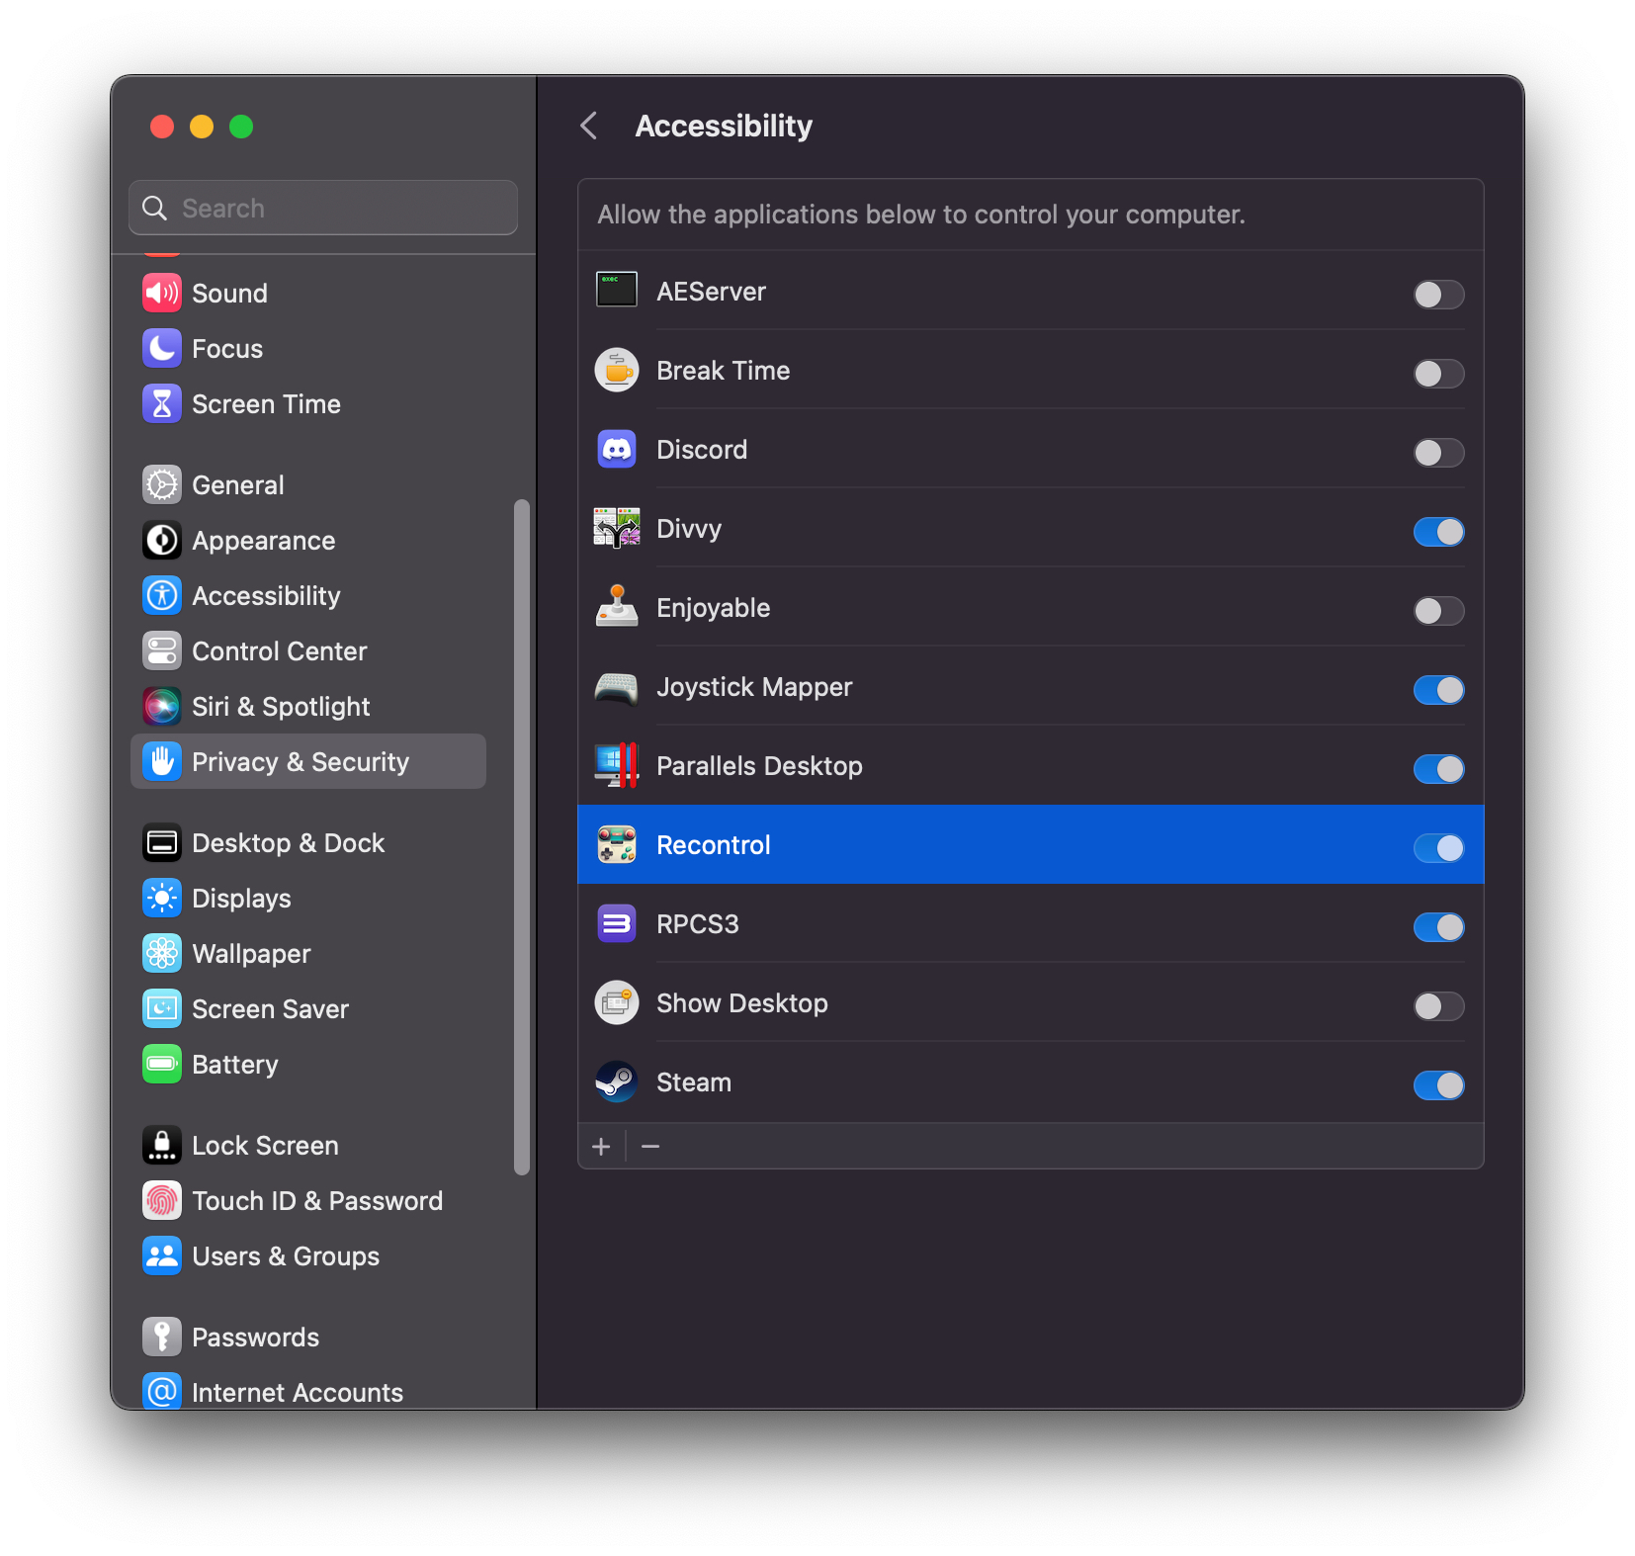
Task: Click the RPCS3 app icon
Action: click(x=616, y=923)
